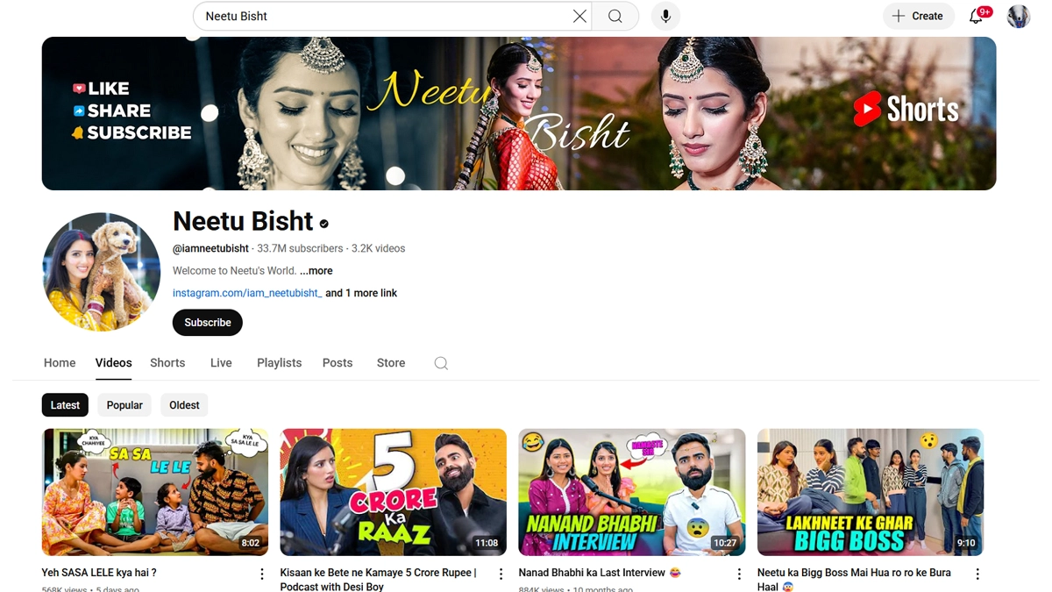This screenshot has height=592, width=1052.
Task: Subscribe to Neetu Bisht channel
Action: (x=208, y=323)
